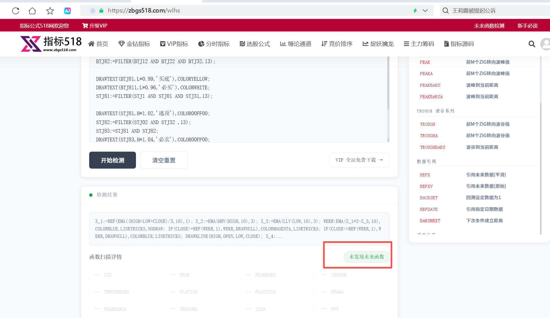
Task: Reload the page with the refresh icon
Action: [x=16, y=11]
